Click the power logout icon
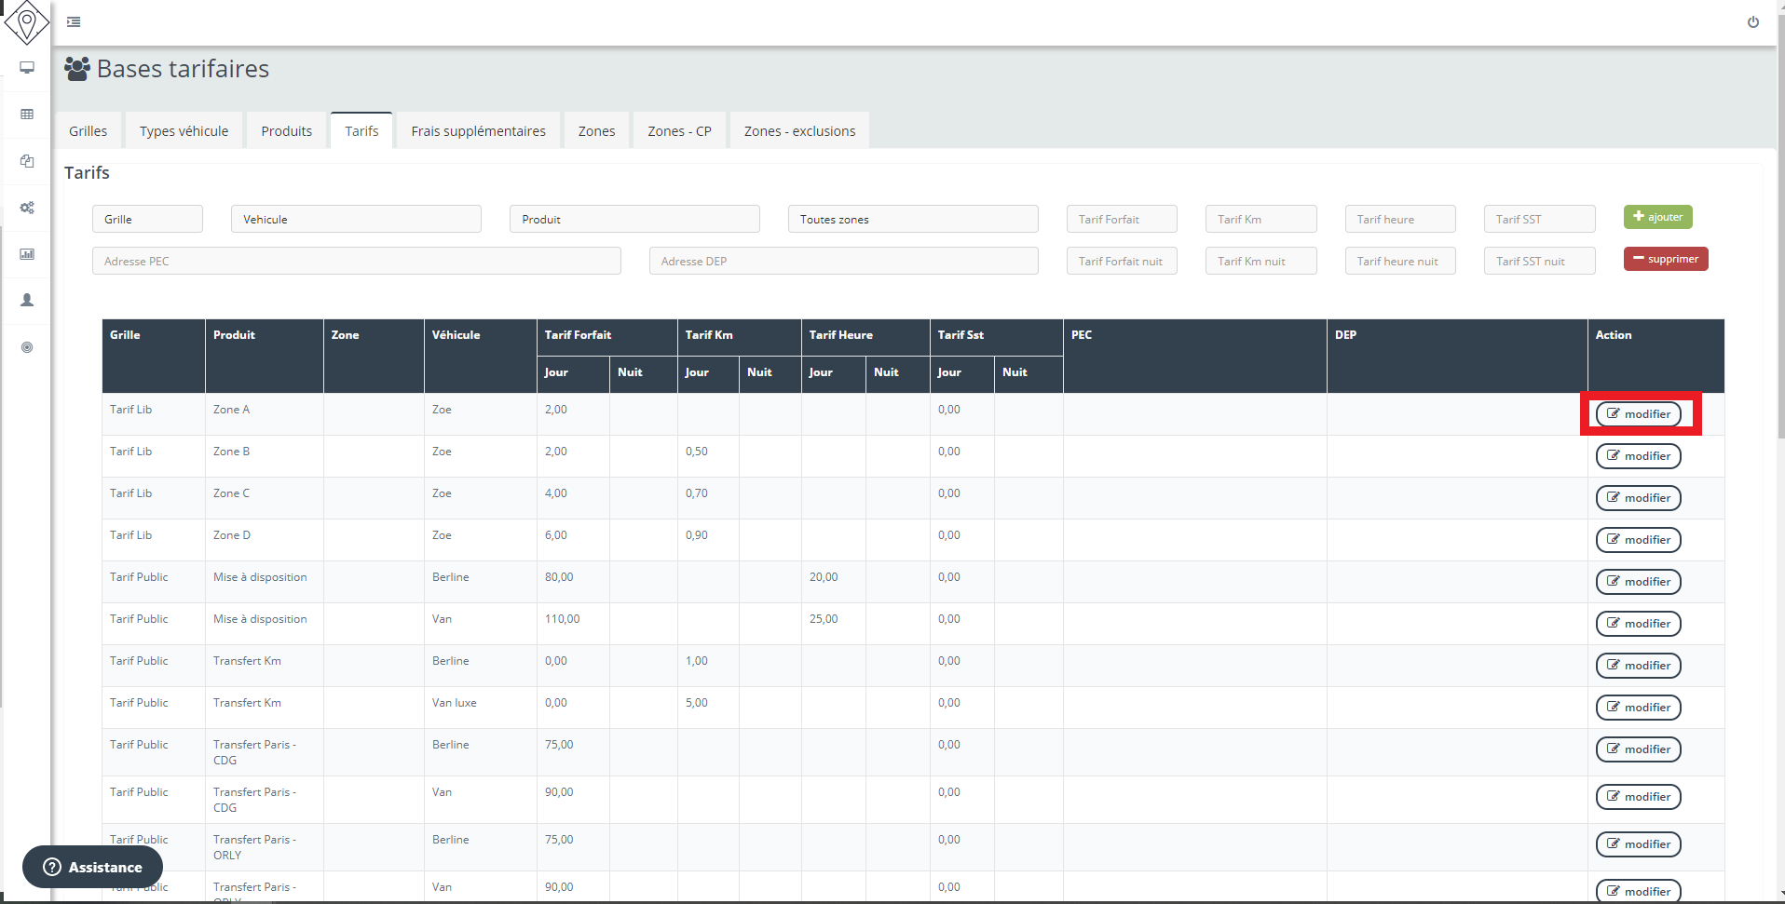1785x904 pixels. pos(1752,22)
